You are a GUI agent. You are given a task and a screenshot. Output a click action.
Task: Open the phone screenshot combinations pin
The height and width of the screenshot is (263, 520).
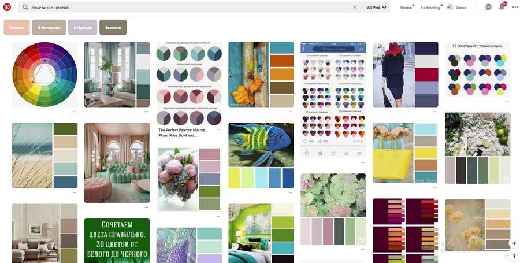click(x=333, y=99)
